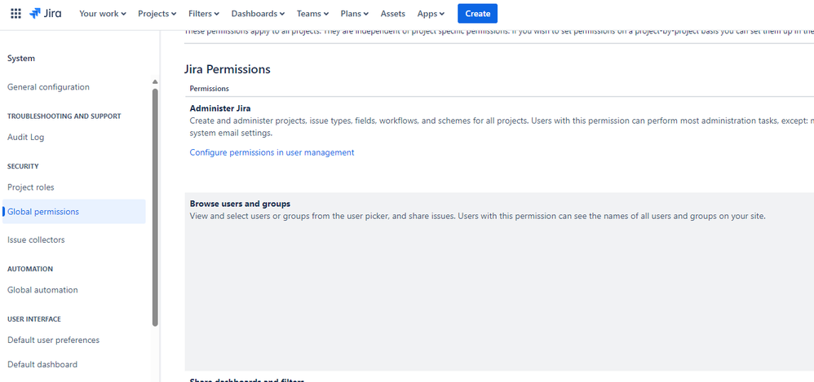The width and height of the screenshot is (814, 382).
Task: Click the Administer Jira permission title
Action: [220, 109]
